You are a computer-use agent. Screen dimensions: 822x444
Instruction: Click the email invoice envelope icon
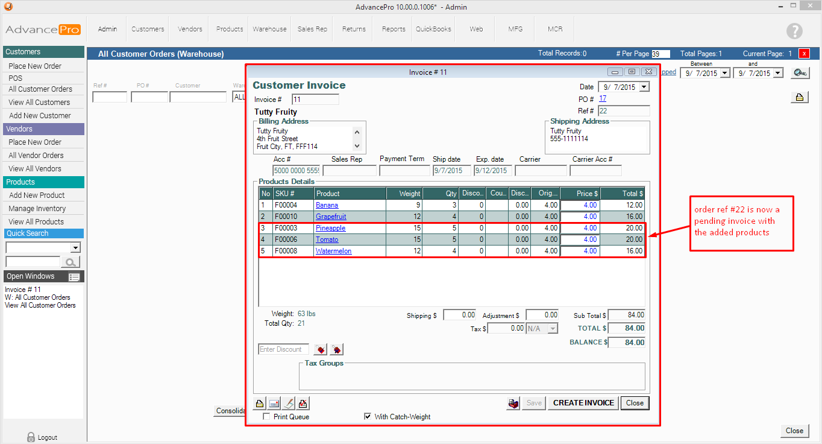point(274,404)
